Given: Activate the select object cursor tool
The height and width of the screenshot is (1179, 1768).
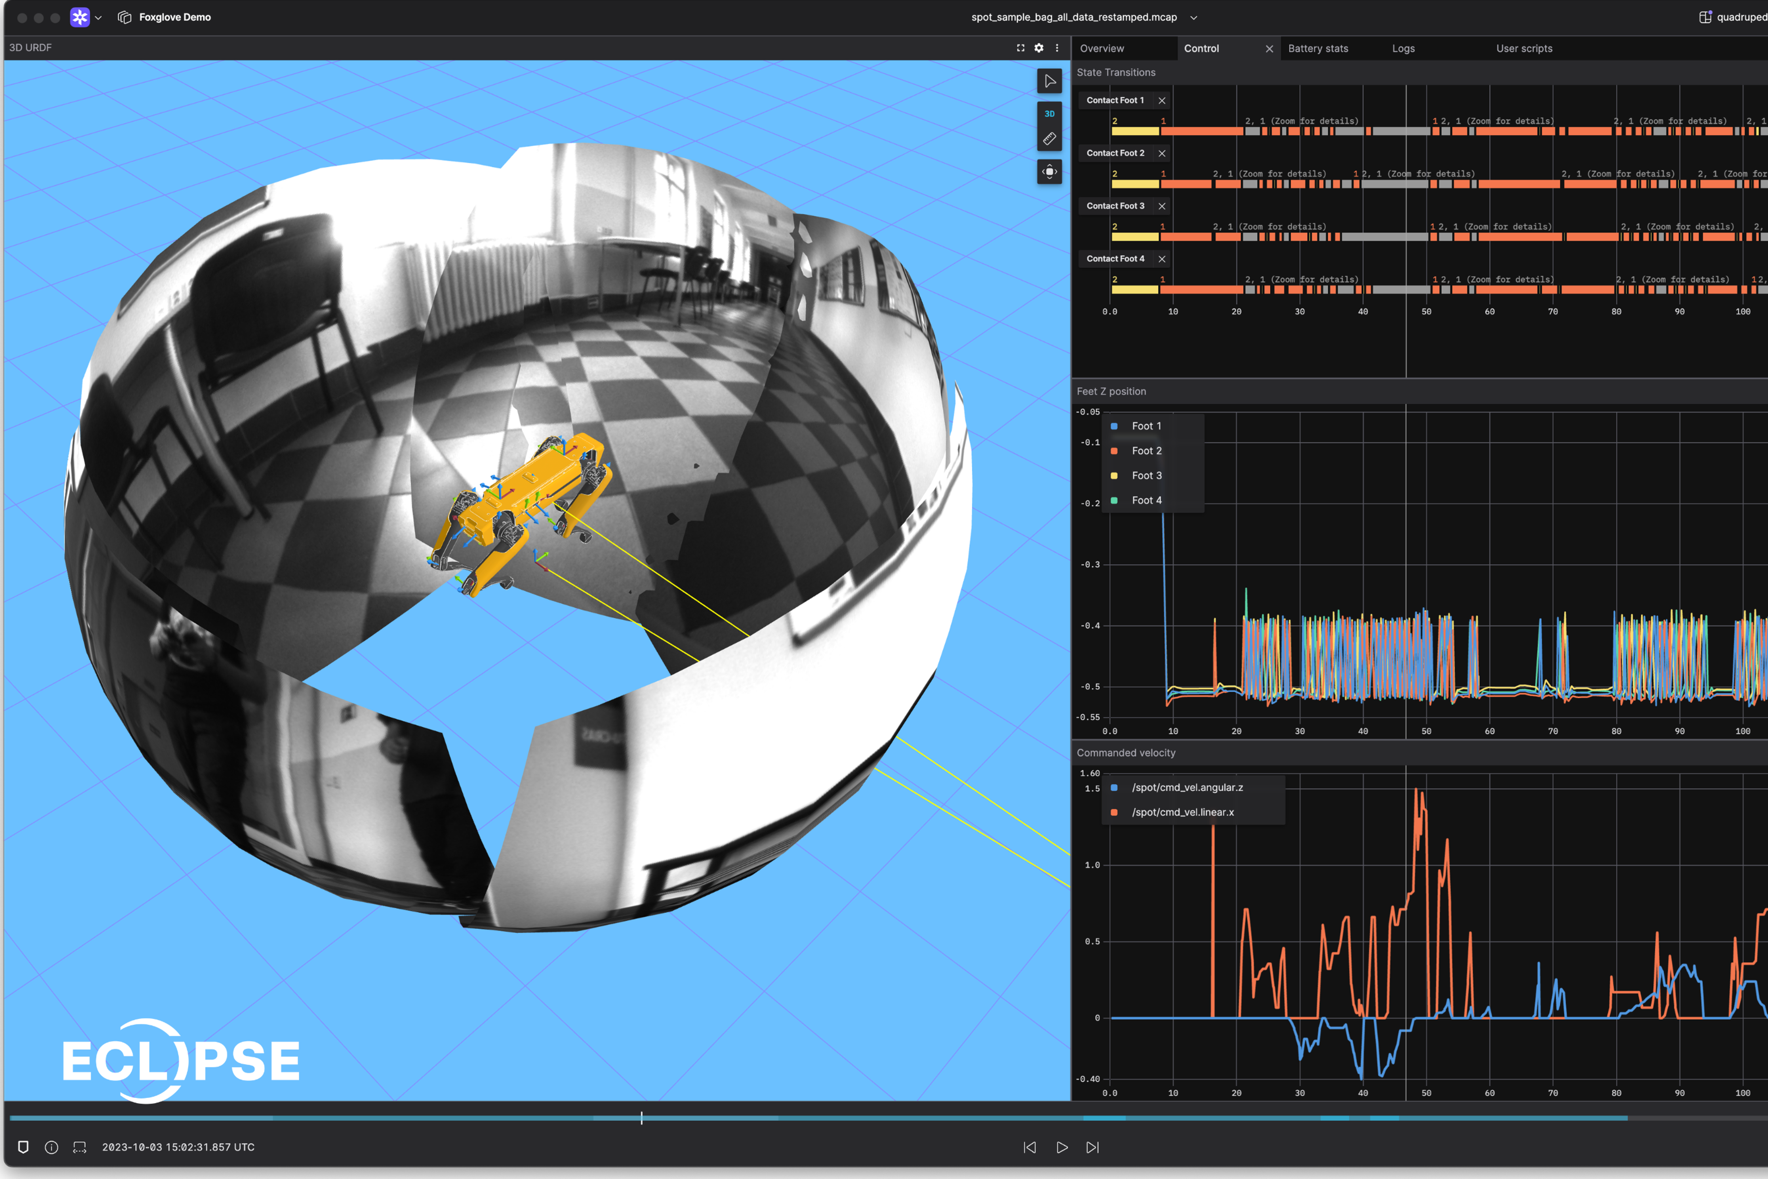Looking at the screenshot, I should [x=1049, y=81].
